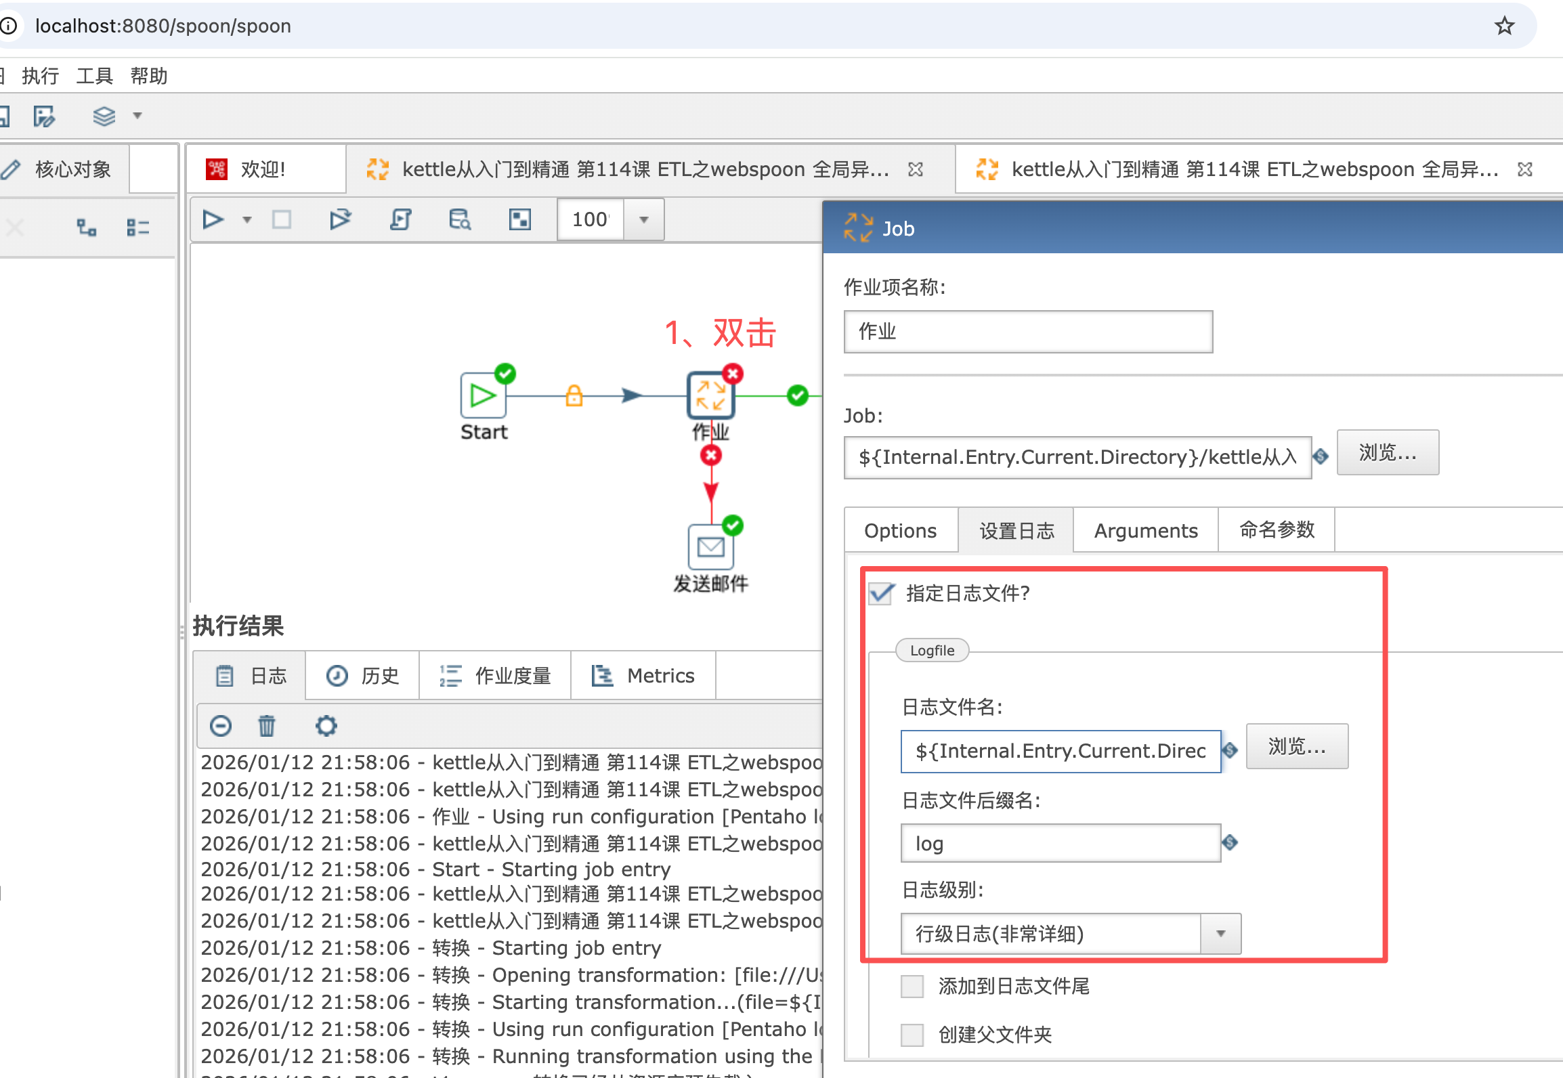Enable the 添加到日志文件尾 checkbox
Viewport: 1563px width, 1078px height.
[x=912, y=986]
